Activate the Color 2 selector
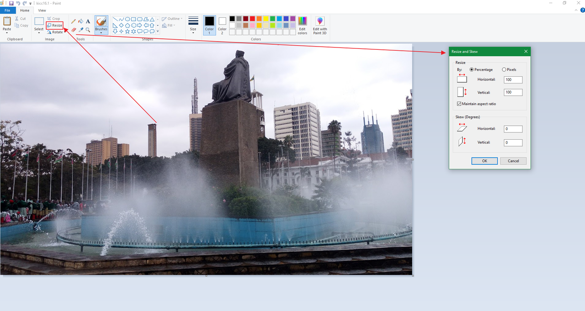 tap(222, 26)
